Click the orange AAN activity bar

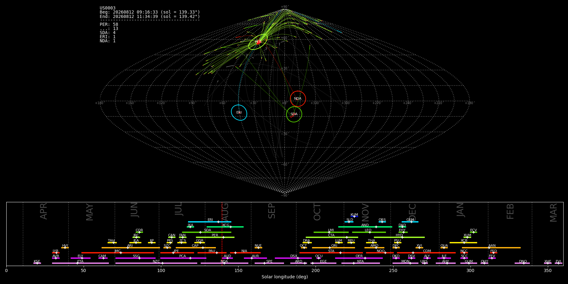491,248
